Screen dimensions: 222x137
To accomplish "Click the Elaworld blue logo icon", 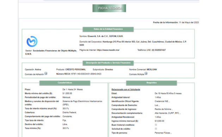I will (x=32, y=41).
